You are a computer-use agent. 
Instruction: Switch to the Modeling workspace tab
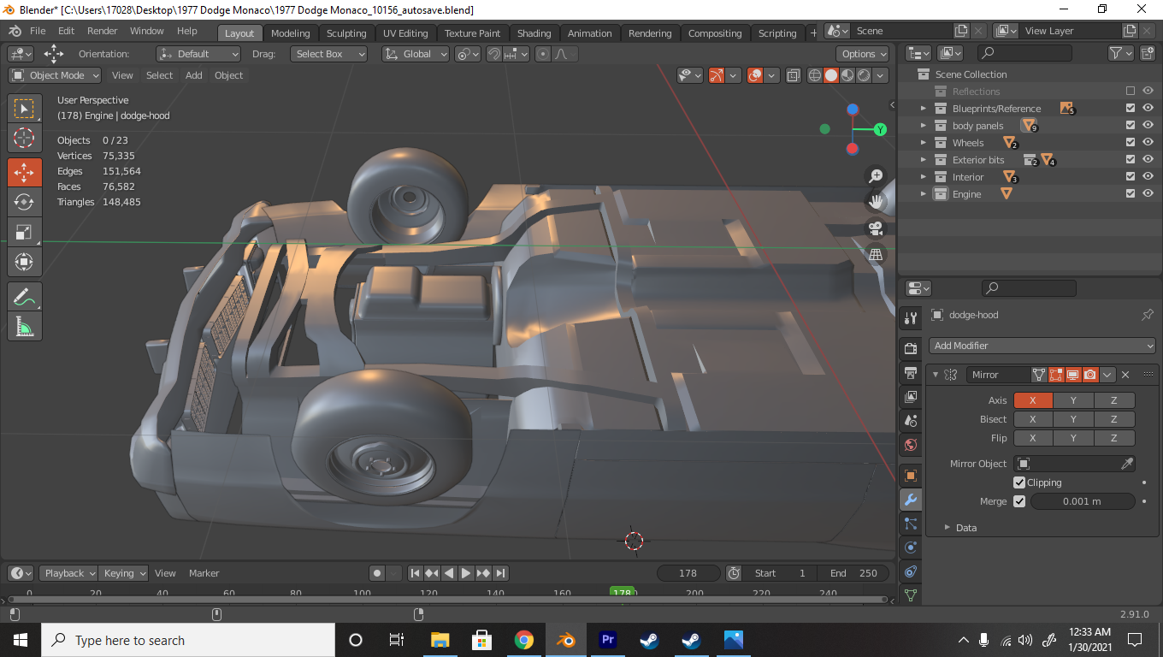(290, 33)
